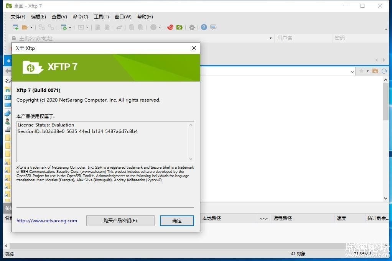Close the 关于 Xftp dialog with X
Image resolution: width=392 pixels, height=261 pixels.
tap(194, 48)
